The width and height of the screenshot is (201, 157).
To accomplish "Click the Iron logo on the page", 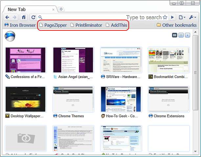I will 9,36.
